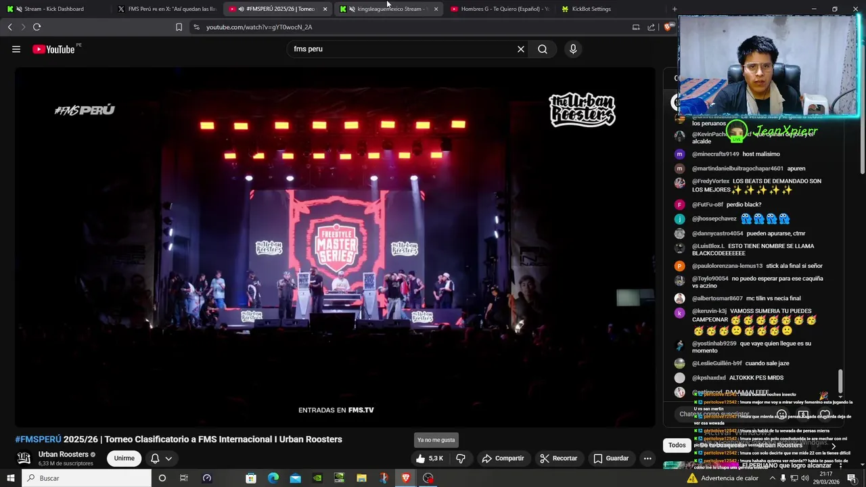Open Task View on the taskbar
Screen dimensions: 866x487
tap(183, 478)
